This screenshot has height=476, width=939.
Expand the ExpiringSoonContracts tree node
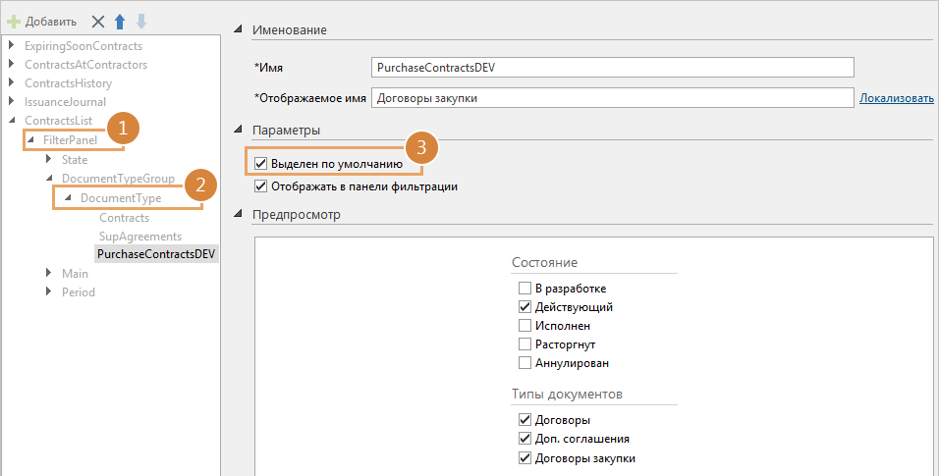tap(11, 46)
